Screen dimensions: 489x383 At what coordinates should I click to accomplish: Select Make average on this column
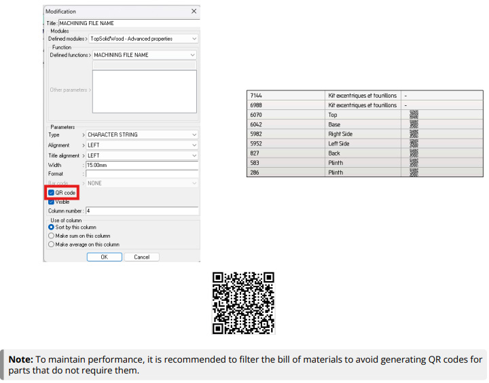click(51, 244)
